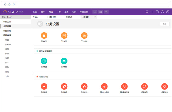Click the 风险状态 flame icon

click(x=84, y=87)
